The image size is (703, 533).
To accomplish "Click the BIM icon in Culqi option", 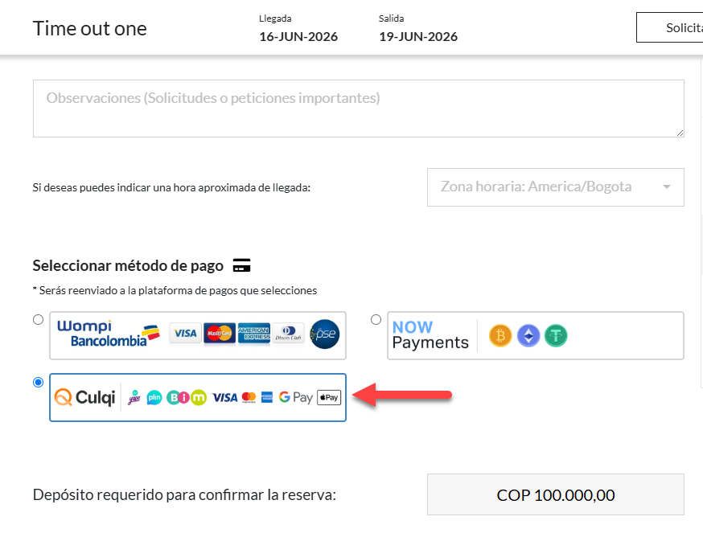I will point(186,398).
